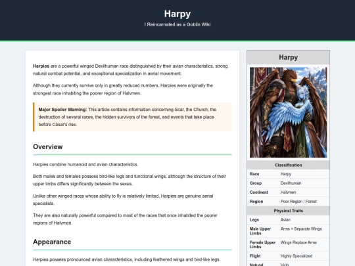The height and width of the screenshot is (266, 355).
Task: Click the Classification infobox header
Action: [288, 165]
